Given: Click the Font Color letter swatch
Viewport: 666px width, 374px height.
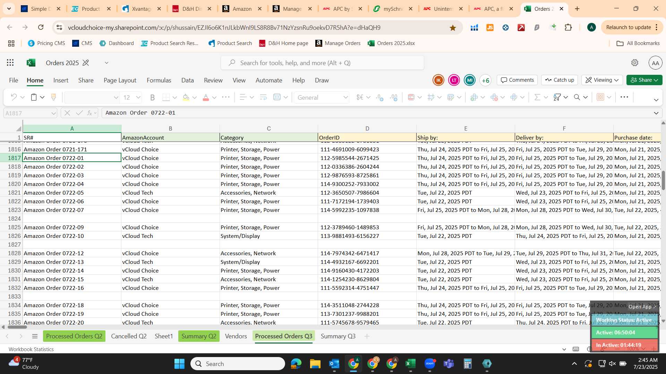Looking at the screenshot, I should point(206,97).
